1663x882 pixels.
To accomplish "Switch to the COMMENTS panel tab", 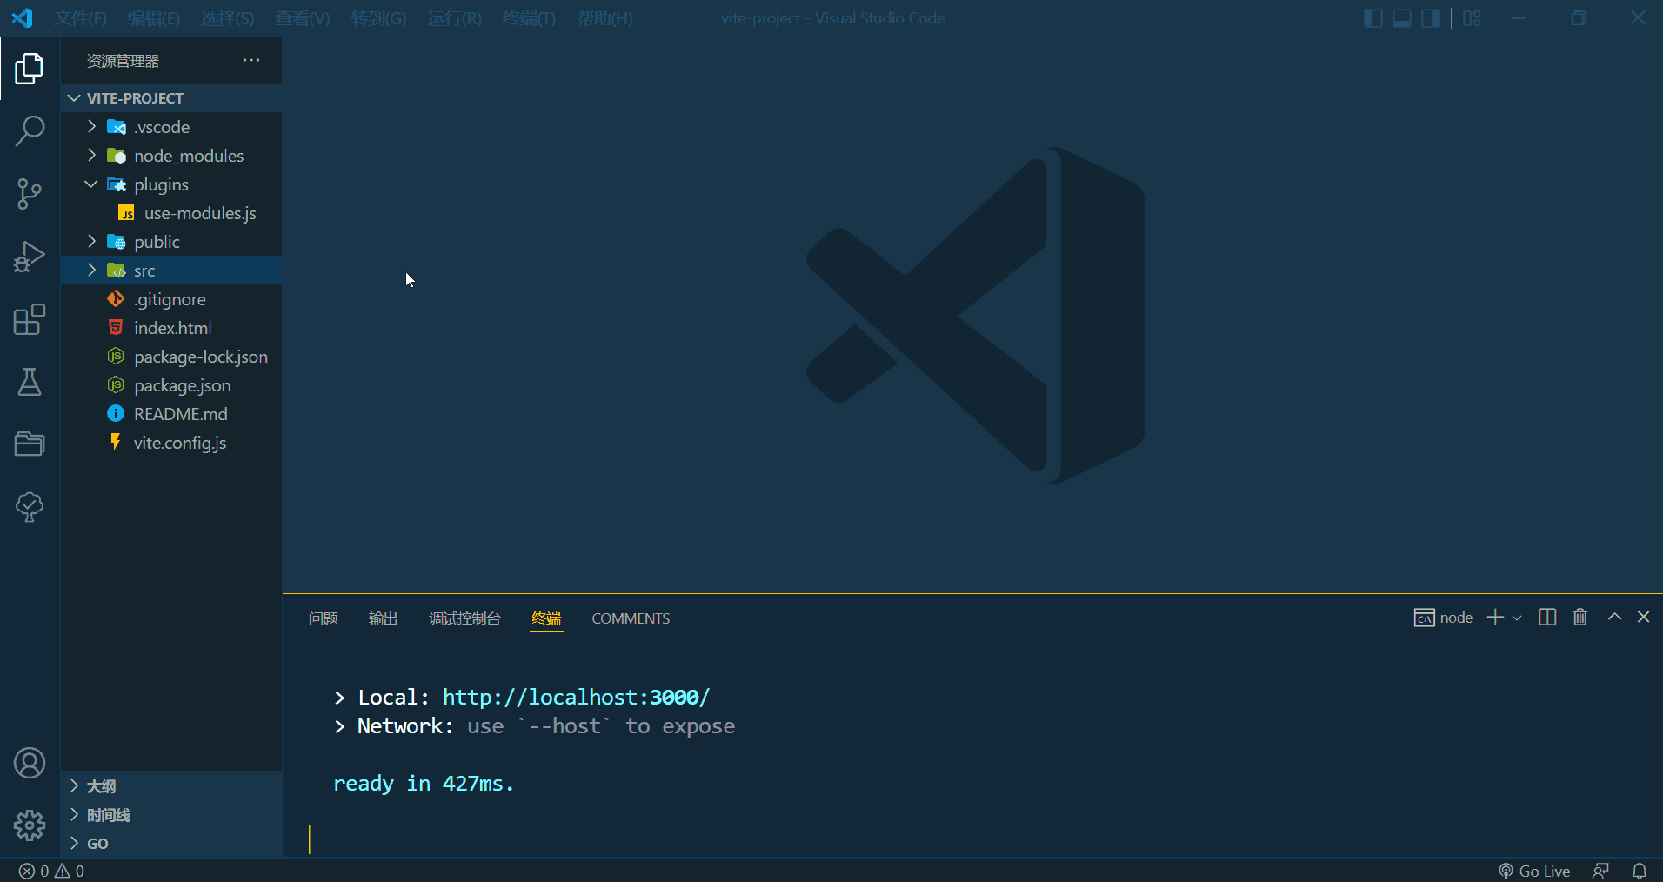I will [x=631, y=618].
